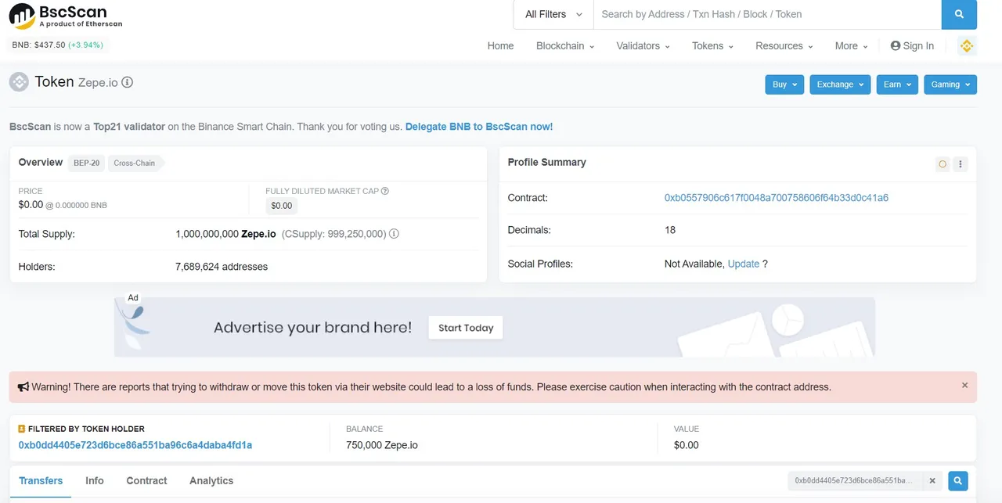Click the BNB chain icon in navbar

click(967, 46)
